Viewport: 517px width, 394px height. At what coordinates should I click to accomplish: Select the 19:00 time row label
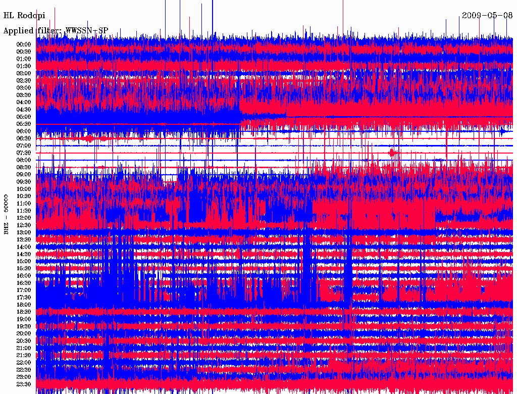[x=24, y=319]
